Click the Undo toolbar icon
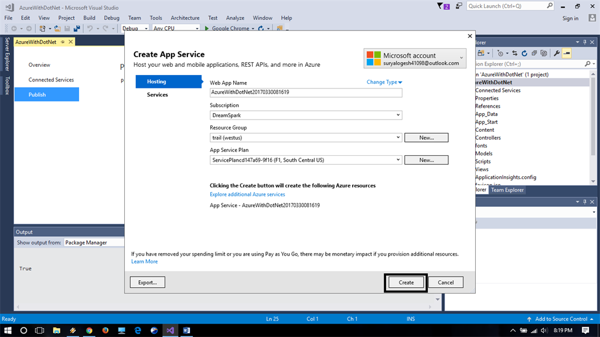The image size is (600, 337). pos(90,28)
